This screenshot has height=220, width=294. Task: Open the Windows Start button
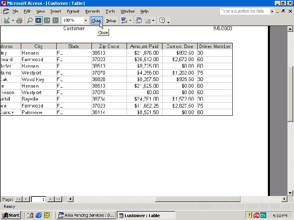coord(11,216)
